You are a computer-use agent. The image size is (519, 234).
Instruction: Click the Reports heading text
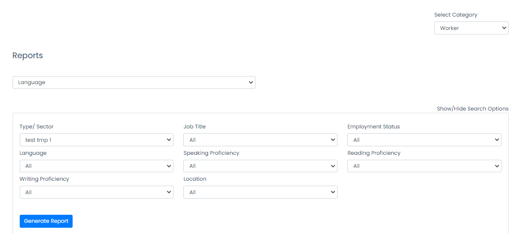coord(28,55)
